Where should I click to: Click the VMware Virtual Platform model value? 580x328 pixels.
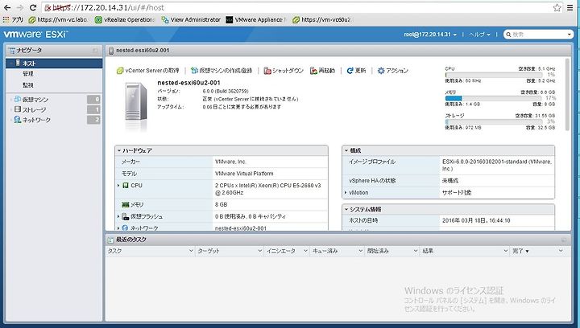pos(244,174)
